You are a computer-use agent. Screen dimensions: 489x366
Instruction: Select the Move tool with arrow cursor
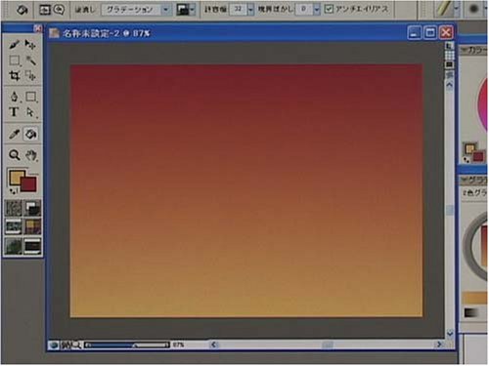[30, 44]
